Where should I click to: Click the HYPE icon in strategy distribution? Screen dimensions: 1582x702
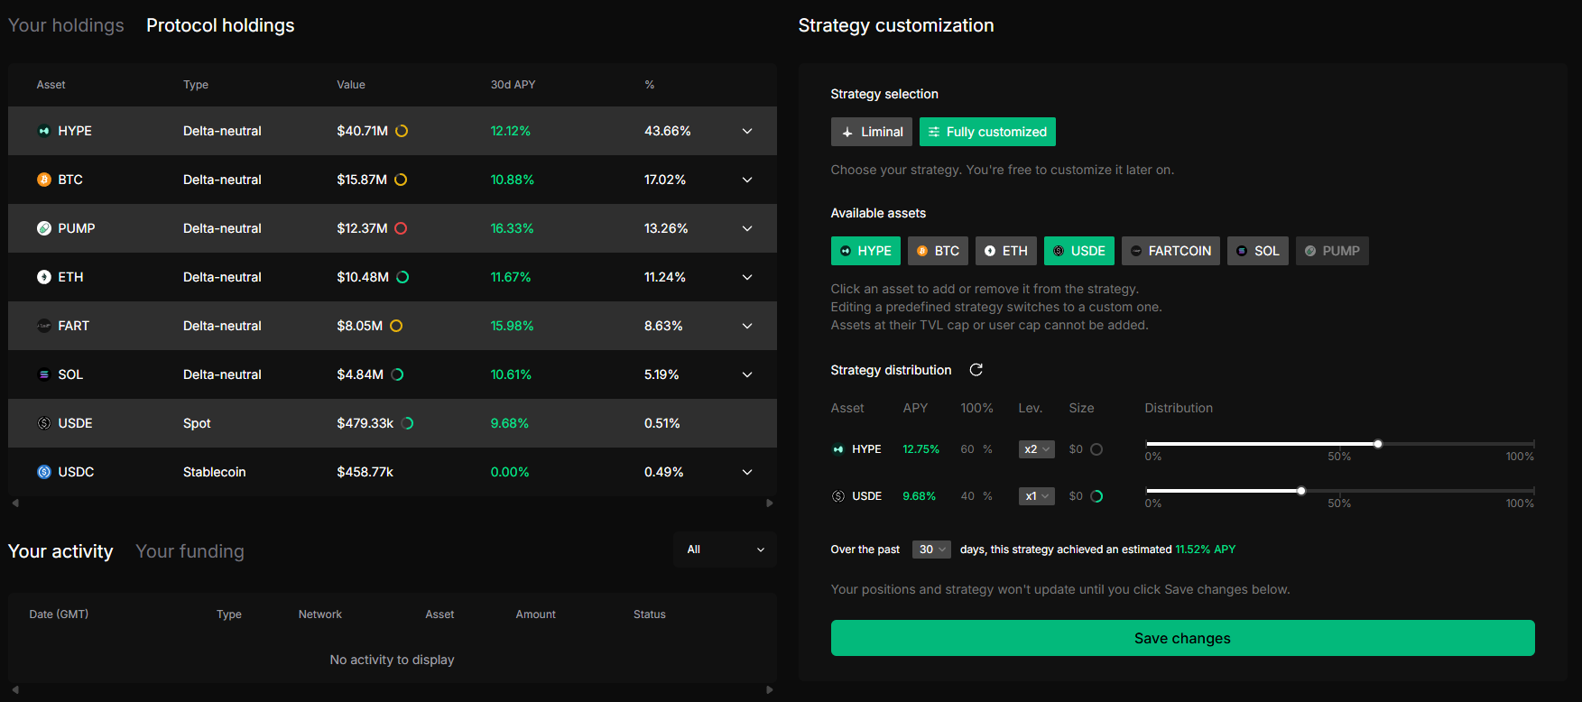(838, 449)
